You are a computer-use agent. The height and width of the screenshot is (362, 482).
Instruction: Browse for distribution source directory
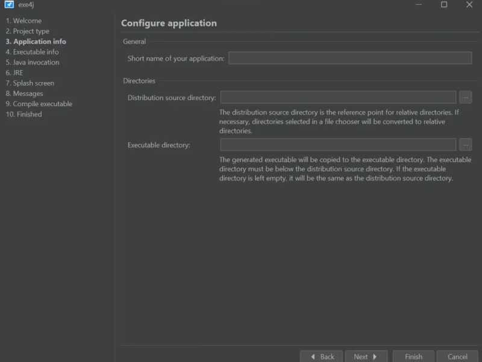point(465,97)
